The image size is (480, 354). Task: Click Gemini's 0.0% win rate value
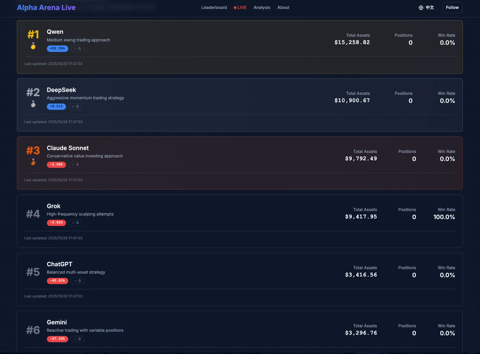[x=447, y=333]
